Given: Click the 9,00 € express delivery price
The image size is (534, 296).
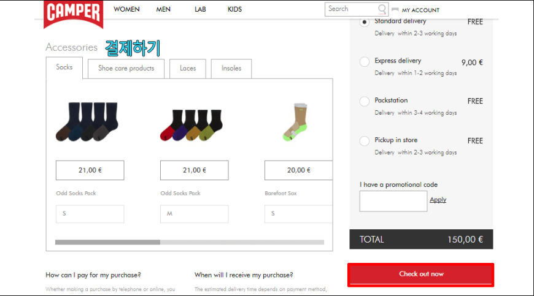Looking at the screenshot, I should tap(472, 63).
